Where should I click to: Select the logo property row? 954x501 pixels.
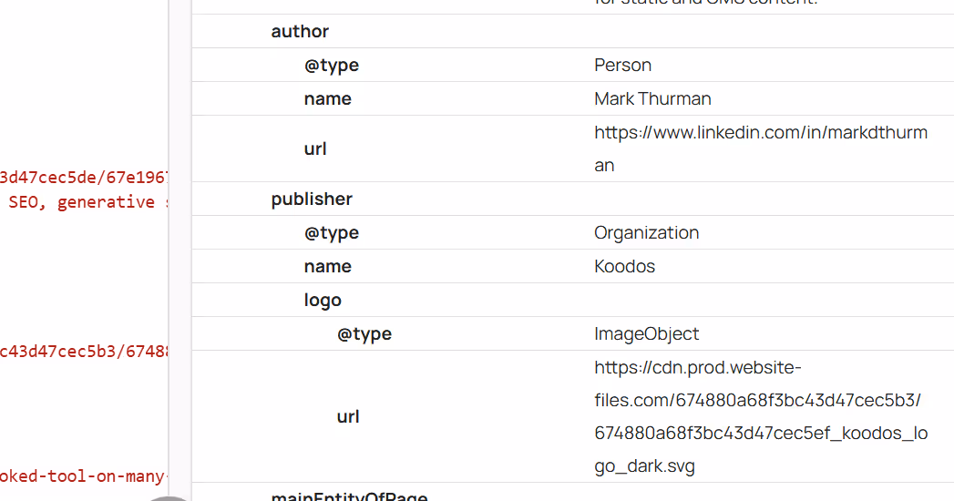[x=572, y=300]
